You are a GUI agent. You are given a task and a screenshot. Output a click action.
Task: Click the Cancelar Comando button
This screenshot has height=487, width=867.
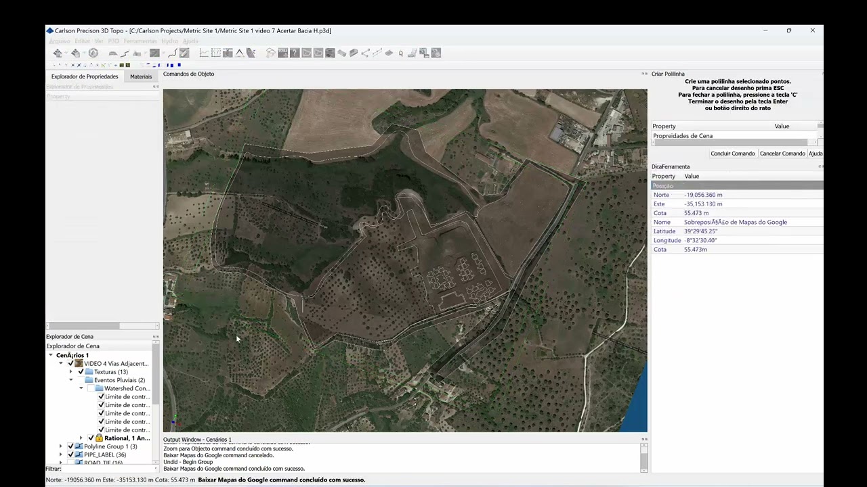(782, 154)
